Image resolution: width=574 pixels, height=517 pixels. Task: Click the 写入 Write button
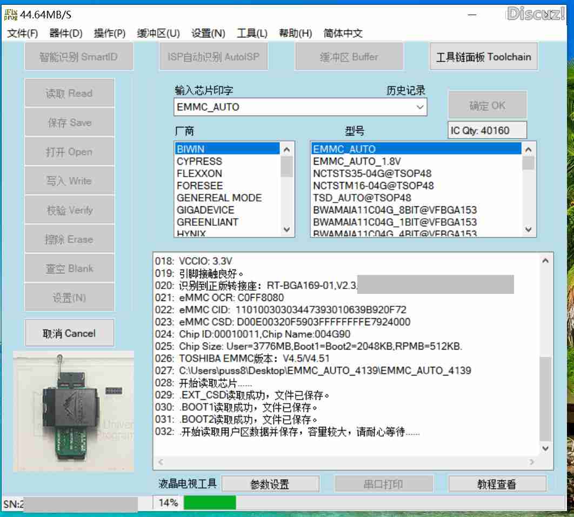[x=69, y=180]
